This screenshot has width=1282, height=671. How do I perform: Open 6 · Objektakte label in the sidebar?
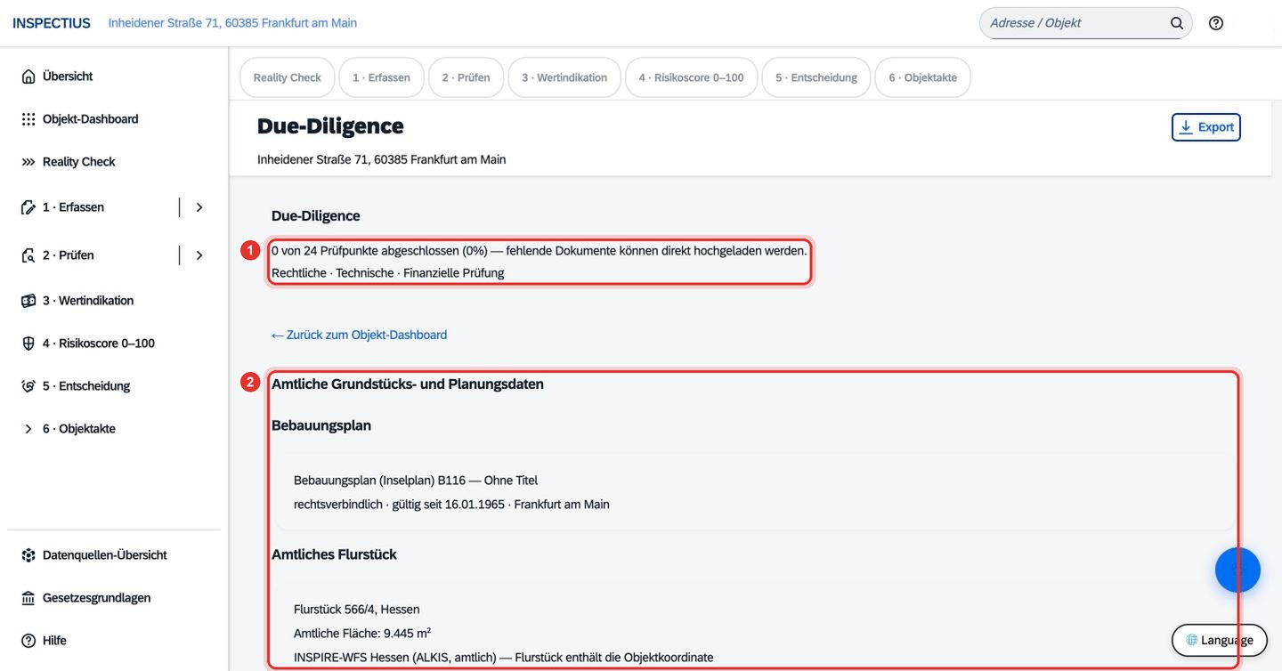coord(79,429)
